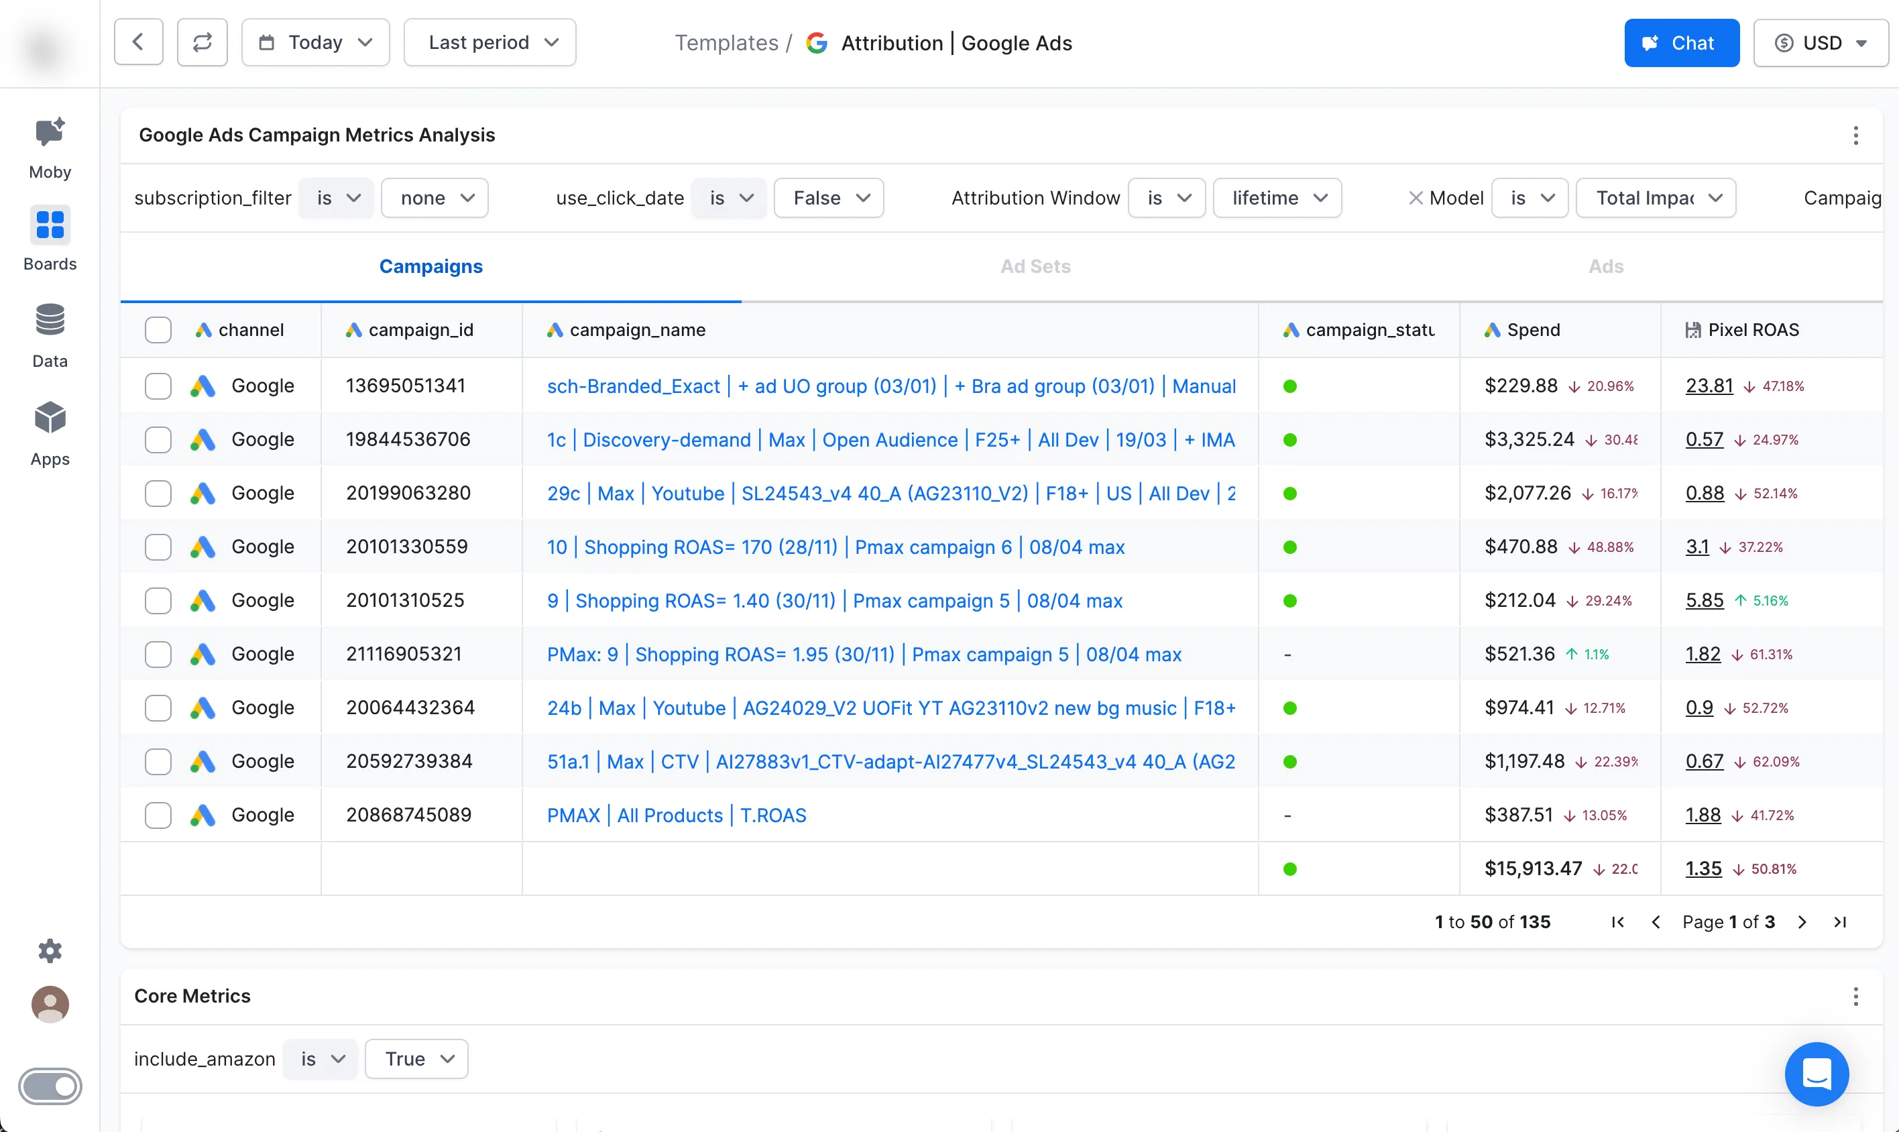
Task: Open the chat bubble support widget
Action: coord(1816,1073)
